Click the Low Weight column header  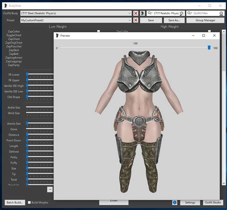[x=57, y=27]
